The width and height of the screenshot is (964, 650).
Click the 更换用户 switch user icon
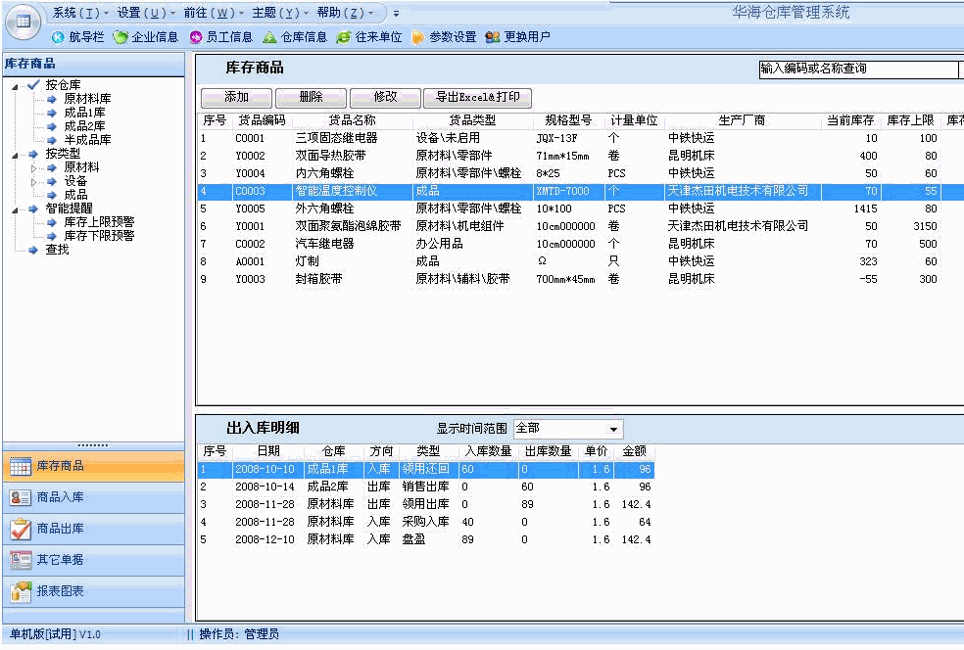tap(493, 37)
